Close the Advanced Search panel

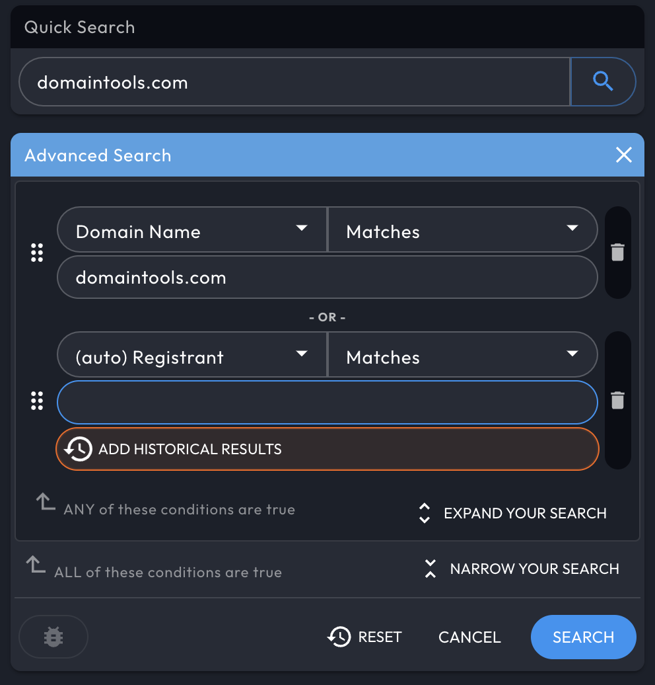click(x=623, y=155)
